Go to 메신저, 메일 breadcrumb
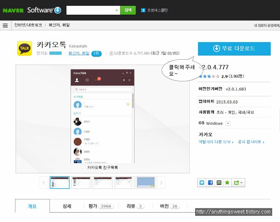This screenshot has width=280, height=222. (59, 25)
